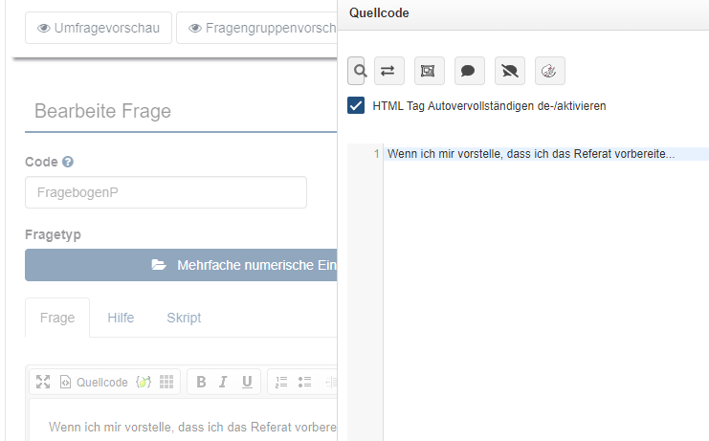The image size is (709, 441).
Task: Toggle underline formatting in the editor
Action: tap(246, 382)
